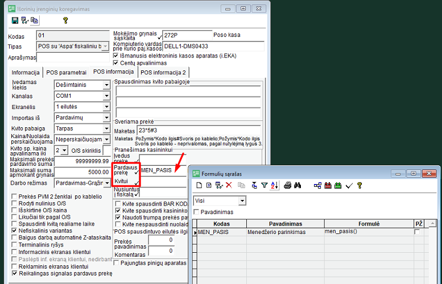Click the Kodas column header
442x284 pixels.
(x=221, y=224)
